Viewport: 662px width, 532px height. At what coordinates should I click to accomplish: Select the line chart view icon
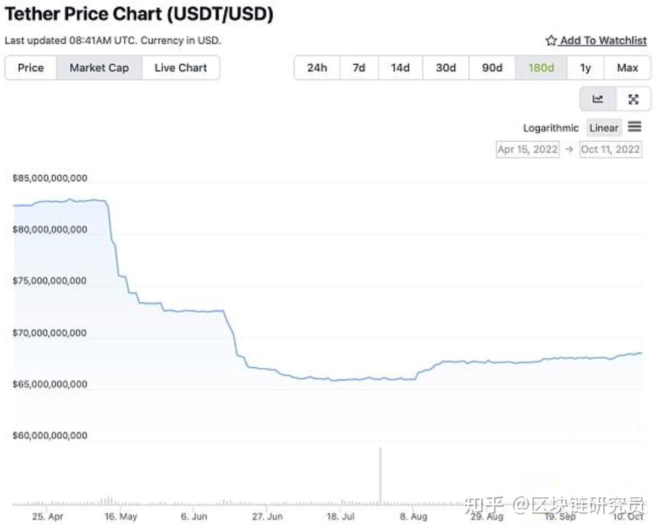pyautogui.click(x=597, y=99)
